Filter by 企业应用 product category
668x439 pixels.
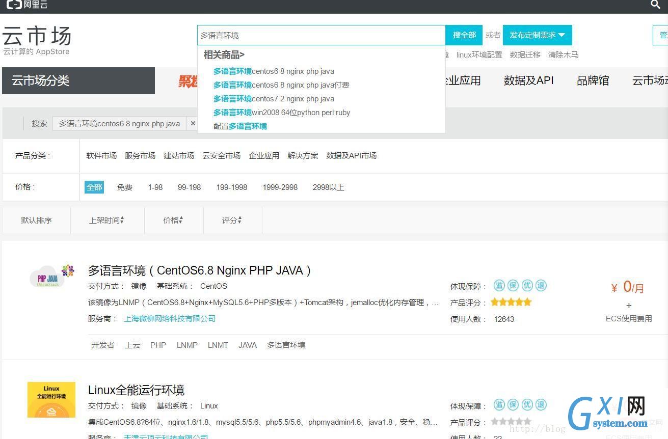coord(264,155)
